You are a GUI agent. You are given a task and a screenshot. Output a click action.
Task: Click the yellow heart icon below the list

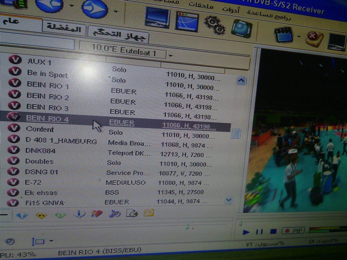pyautogui.click(x=41, y=215)
